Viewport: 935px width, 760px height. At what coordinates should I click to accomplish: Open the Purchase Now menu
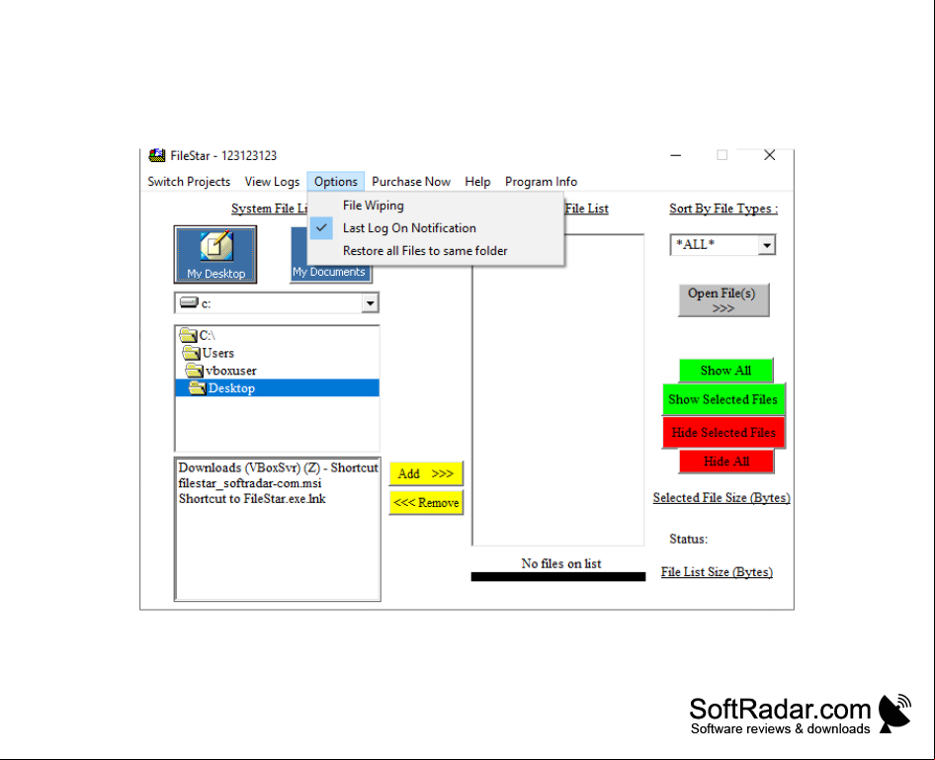pyautogui.click(x=411, y=181)
